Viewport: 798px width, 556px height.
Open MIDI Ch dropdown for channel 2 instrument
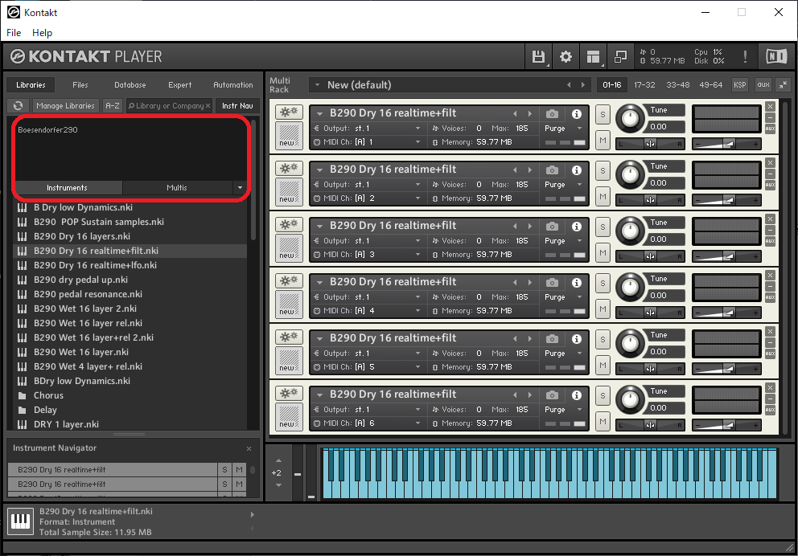coord(418,198)
